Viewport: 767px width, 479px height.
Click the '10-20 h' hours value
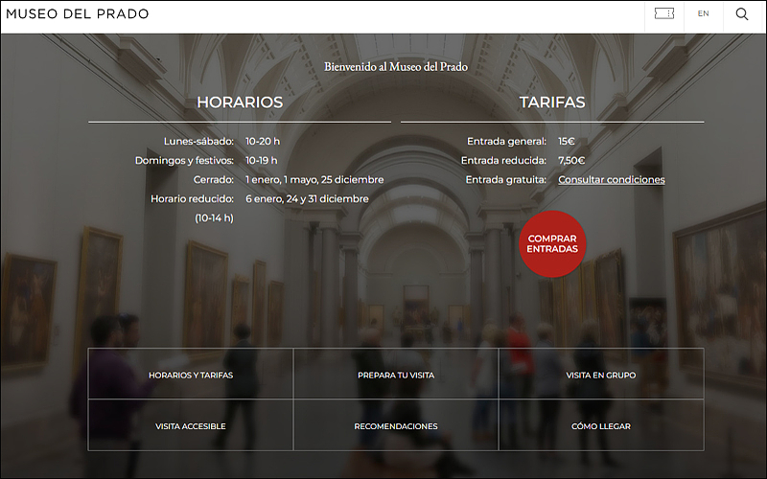pos(263,141)
